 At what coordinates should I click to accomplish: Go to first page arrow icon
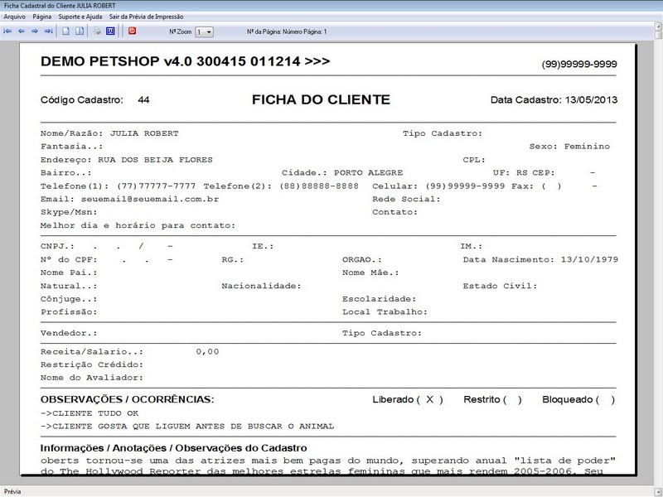tap(8, 31)
